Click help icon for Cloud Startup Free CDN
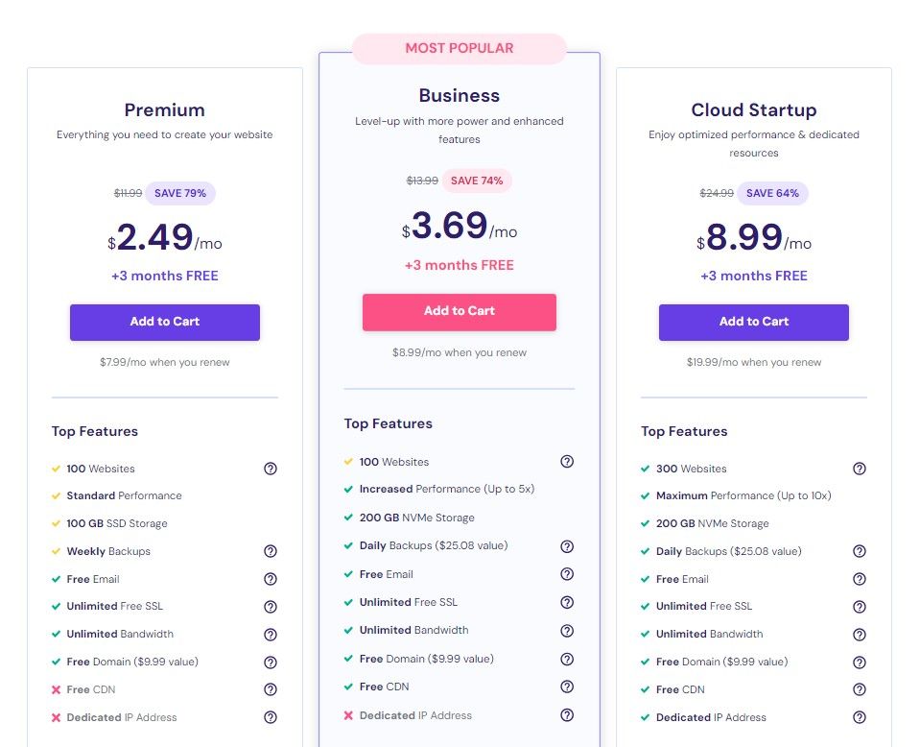The image size is (920, 747). pyautogui.click(x=859, y=689)
